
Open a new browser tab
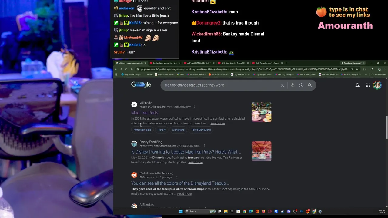coord(287,63)
